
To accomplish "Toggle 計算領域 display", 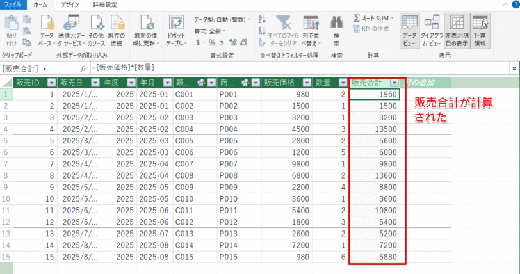I will (480, 31).
